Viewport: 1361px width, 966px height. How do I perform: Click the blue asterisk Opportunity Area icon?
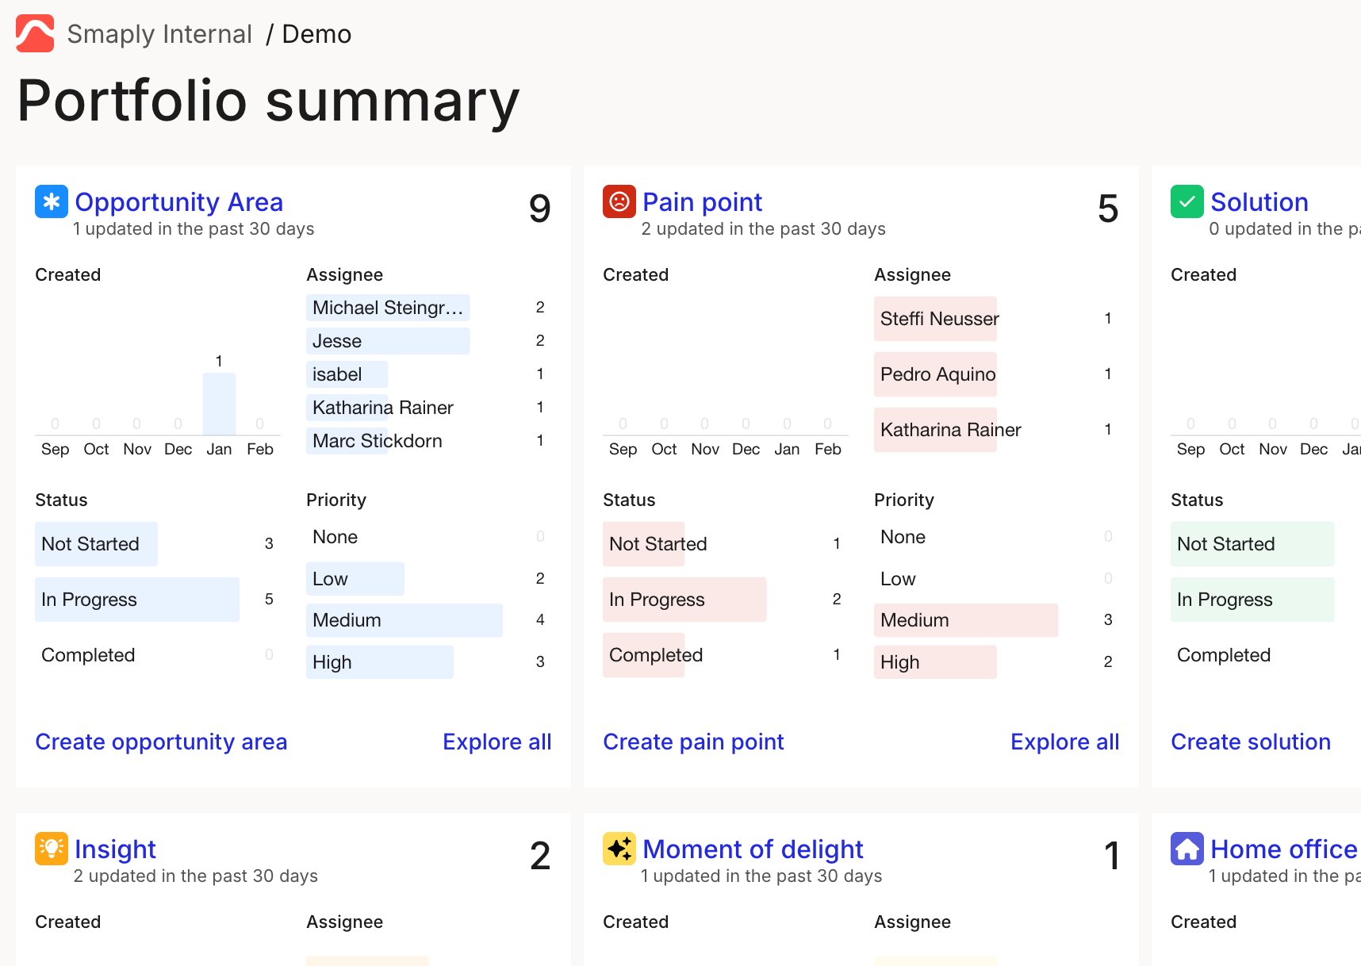52,201
